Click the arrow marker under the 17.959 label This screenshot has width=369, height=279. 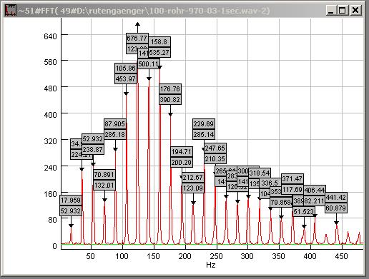71,225
